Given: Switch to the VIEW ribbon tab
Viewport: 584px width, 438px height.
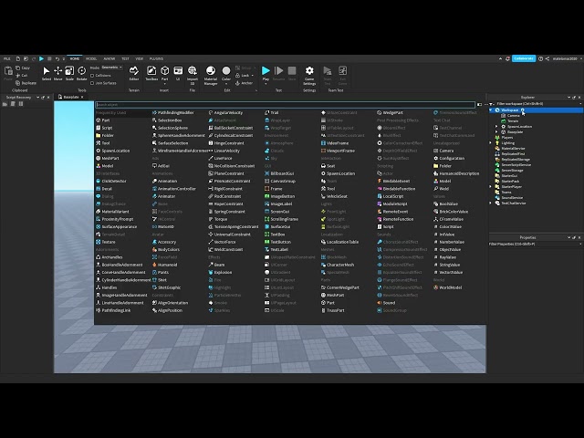Looking at the screenshot, I should click(x=140, y=58).
